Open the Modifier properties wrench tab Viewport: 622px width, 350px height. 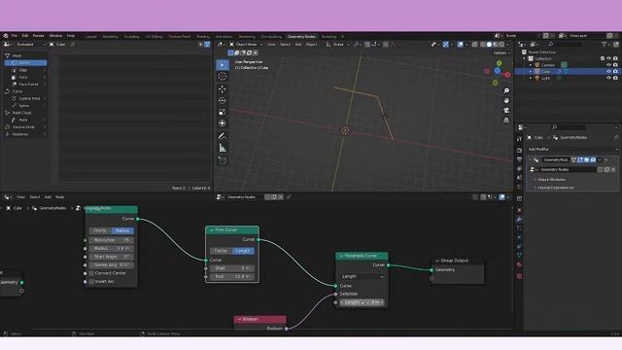519,219
